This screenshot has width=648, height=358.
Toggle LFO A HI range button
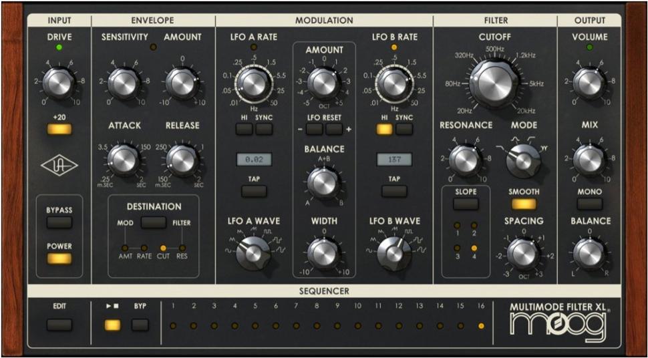click(245, 129)
